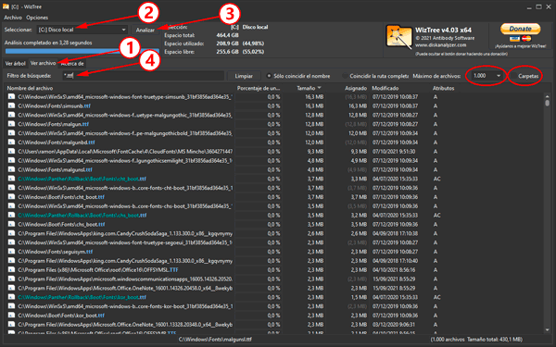Click the Donate button

(520, 29)
